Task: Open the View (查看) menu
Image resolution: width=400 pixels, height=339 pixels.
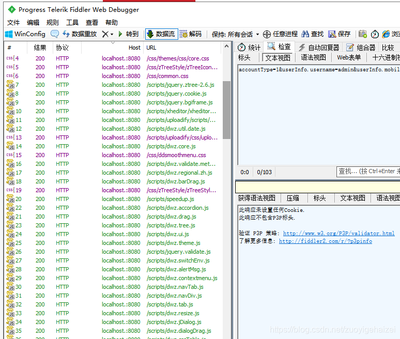Action: 92,23
